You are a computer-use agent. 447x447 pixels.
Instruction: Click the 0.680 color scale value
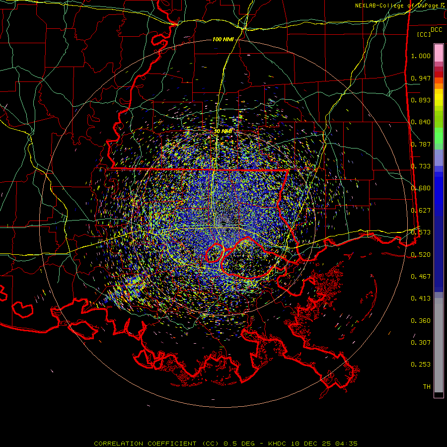click(421, 188)
